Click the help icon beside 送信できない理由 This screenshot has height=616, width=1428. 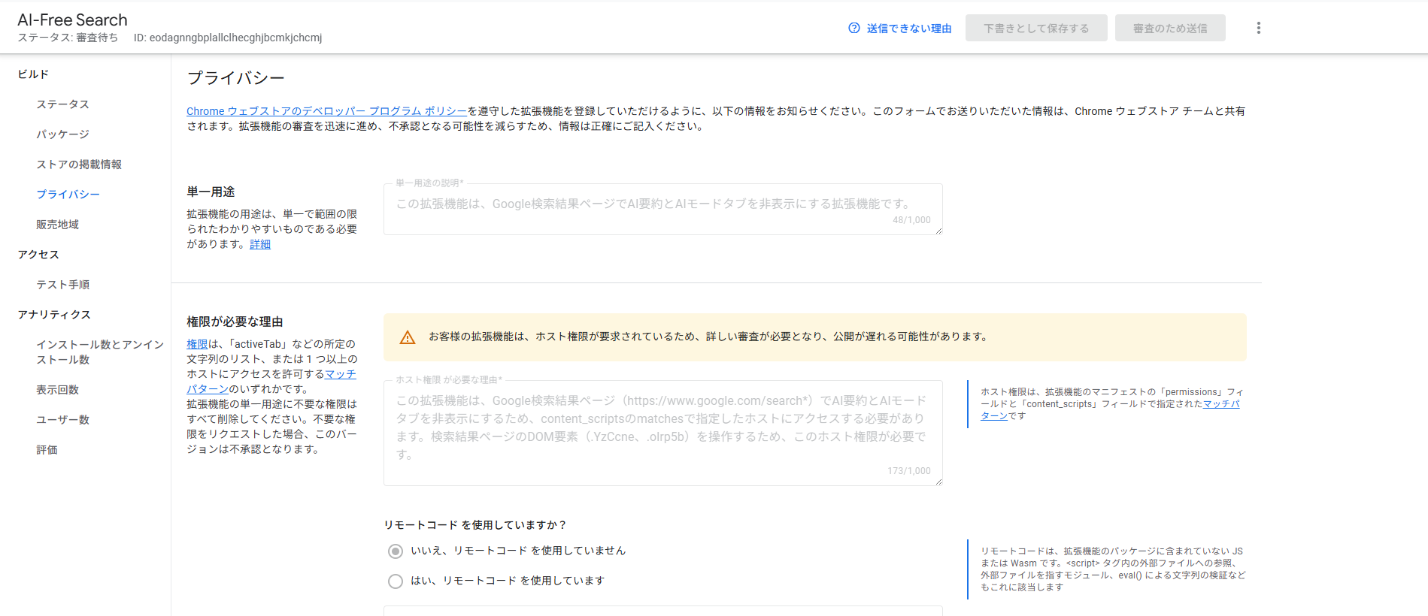[854, 28]
